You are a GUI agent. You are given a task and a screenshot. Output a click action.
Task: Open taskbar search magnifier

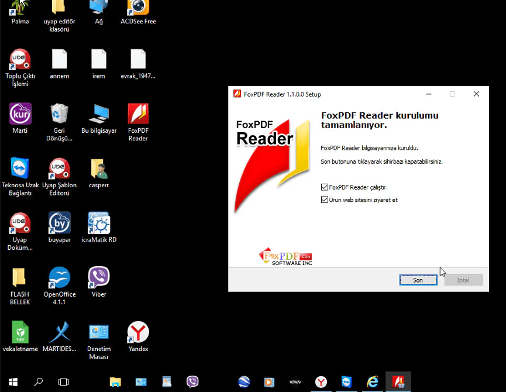click(38, 382)
